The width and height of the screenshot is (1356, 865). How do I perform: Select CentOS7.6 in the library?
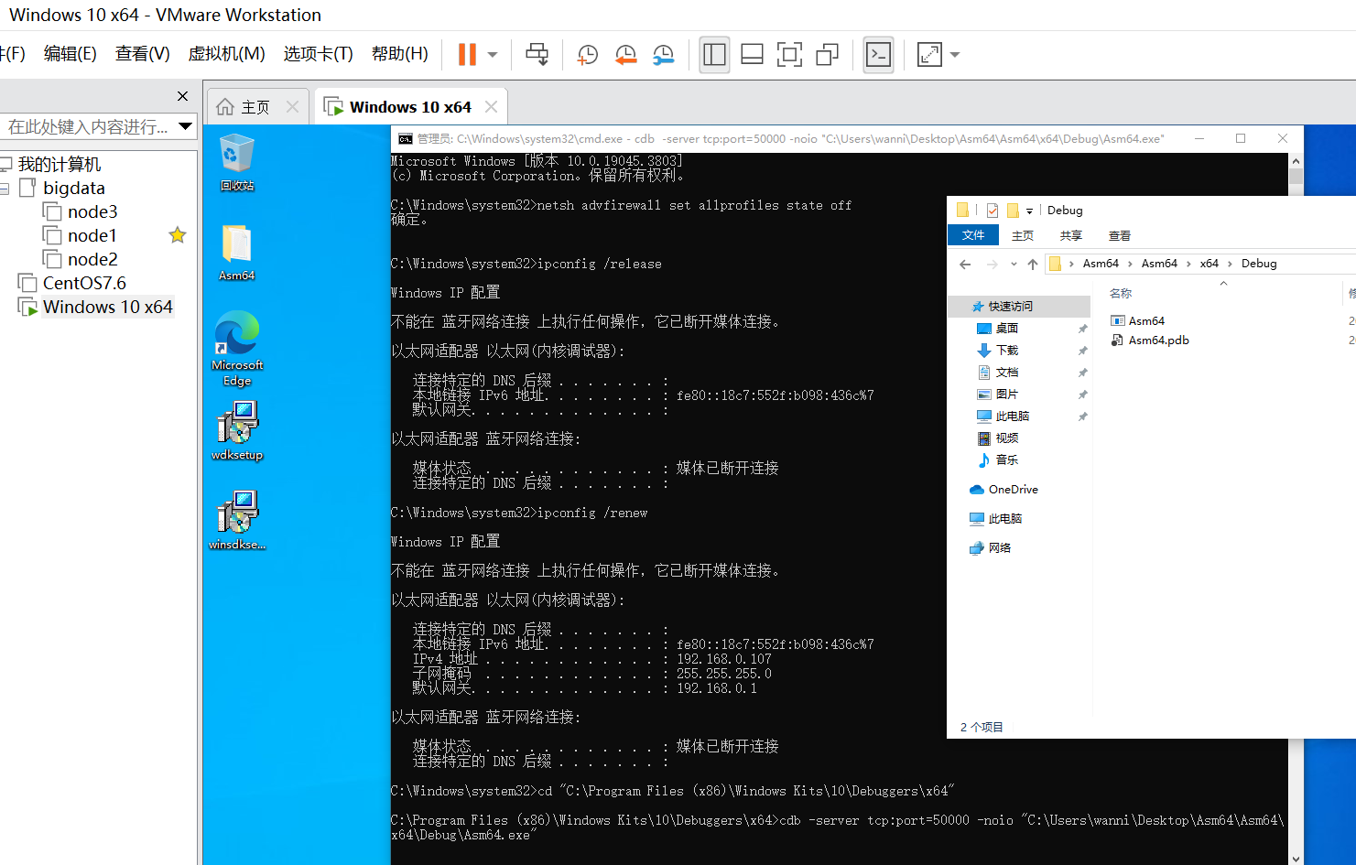pos(72,283)
